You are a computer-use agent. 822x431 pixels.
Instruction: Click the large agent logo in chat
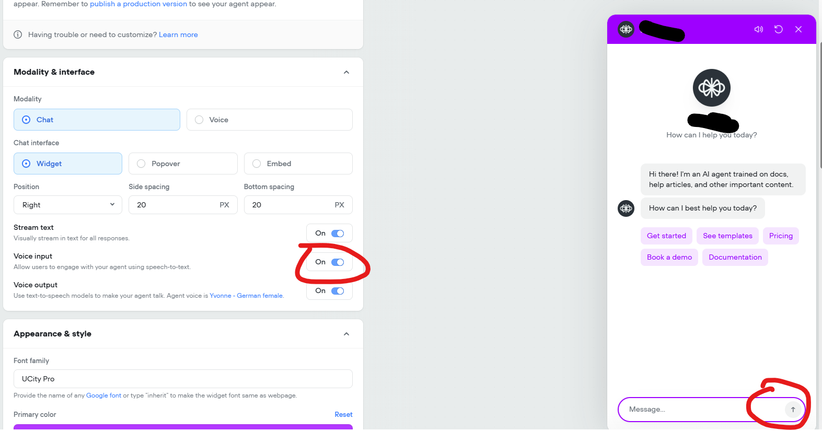(x=711, y=88)
